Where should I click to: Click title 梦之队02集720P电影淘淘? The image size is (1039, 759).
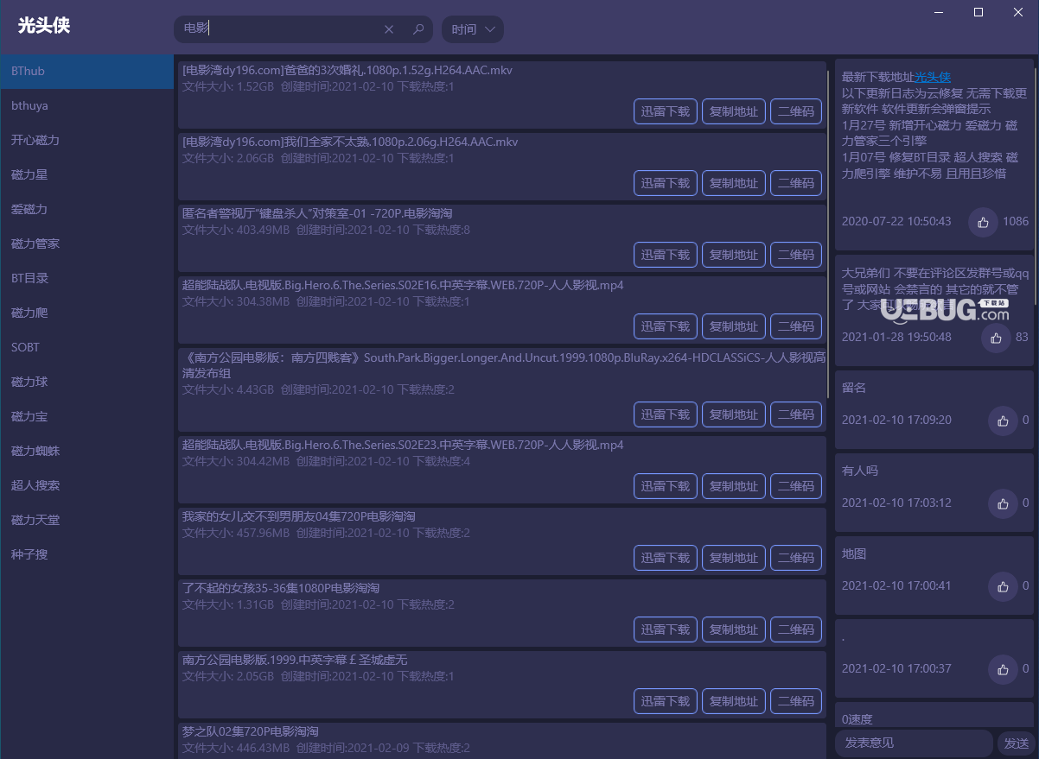click(251, 731)
